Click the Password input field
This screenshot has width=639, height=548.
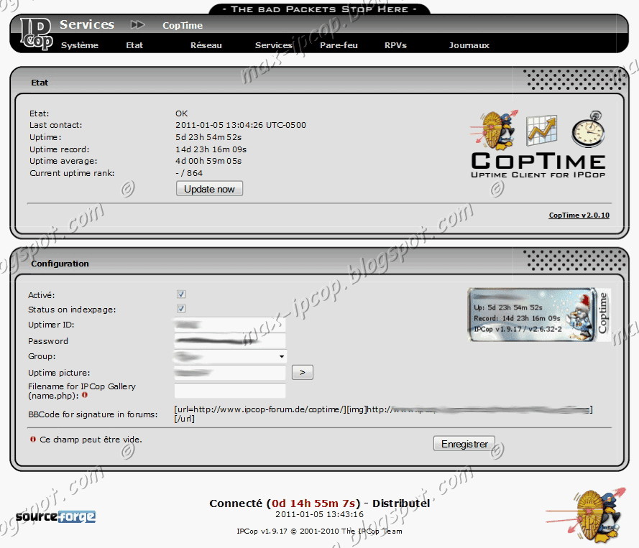tap(230, 340)
